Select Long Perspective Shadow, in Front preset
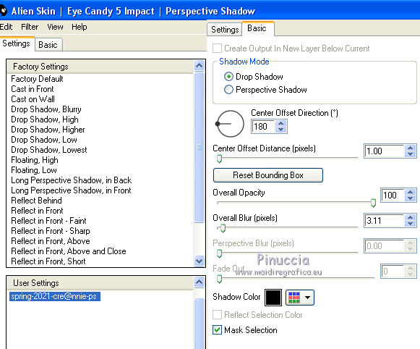This screenshot has height=349, width=420. [x=71, y=190]
